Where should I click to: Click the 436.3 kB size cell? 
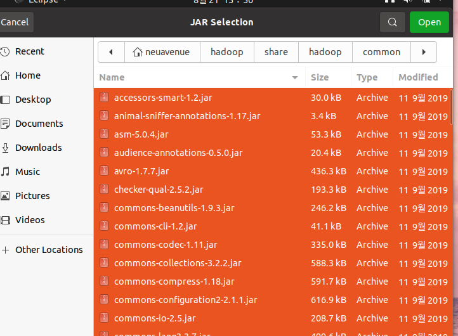(329, 171)
